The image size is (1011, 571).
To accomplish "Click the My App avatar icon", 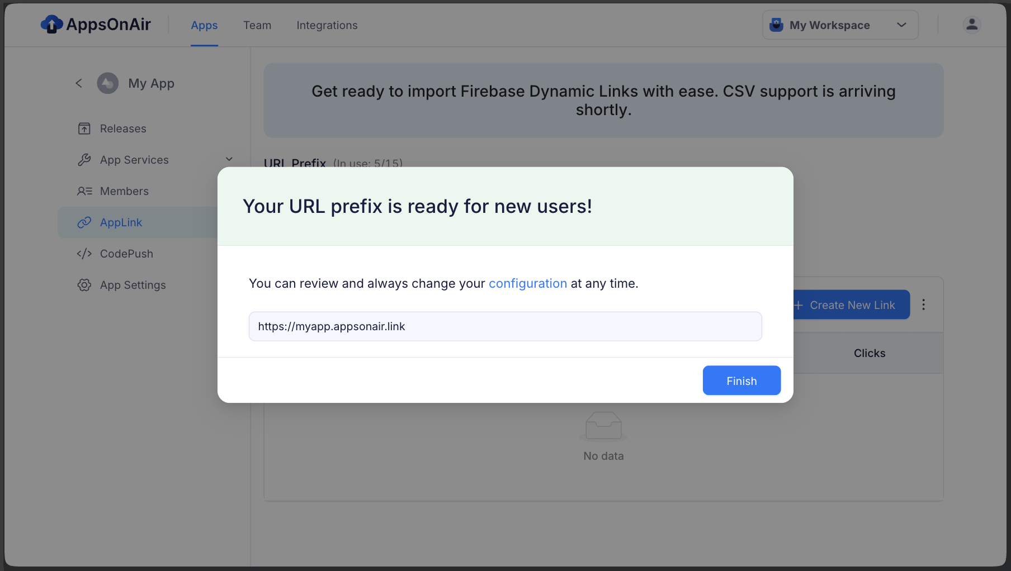I will point(108,83).
